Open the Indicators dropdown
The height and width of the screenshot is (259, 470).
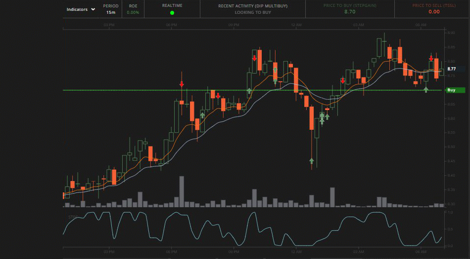[x=81, y=9]
